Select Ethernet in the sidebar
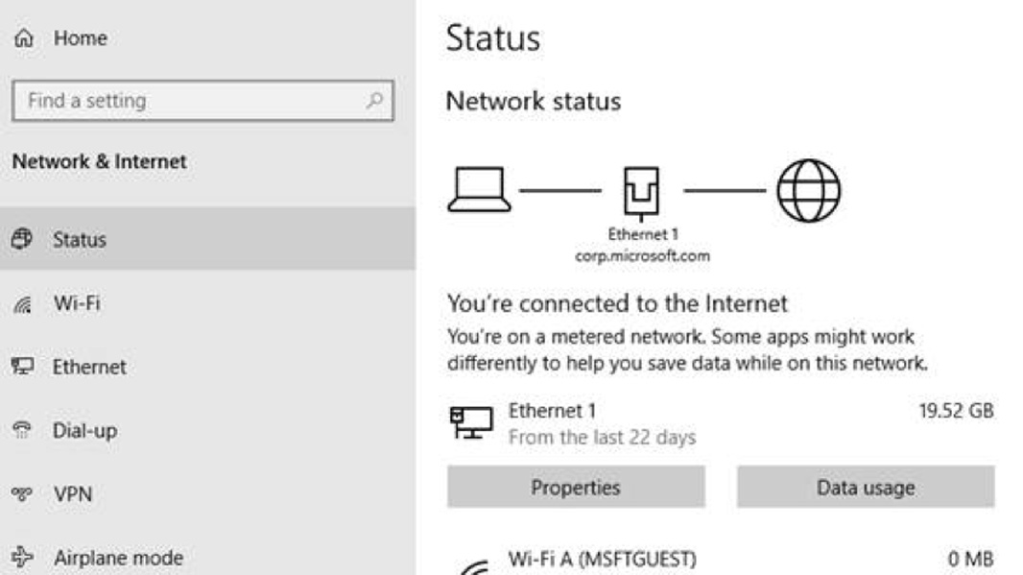1023x575 pixels. tap(89, 367)
